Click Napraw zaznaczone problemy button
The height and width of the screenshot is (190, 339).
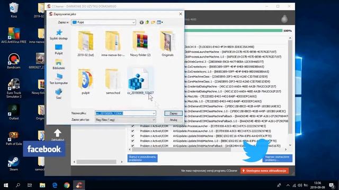click(278, 158)
